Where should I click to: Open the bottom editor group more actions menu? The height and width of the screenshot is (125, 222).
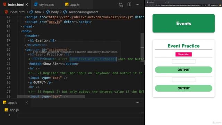tap(137, 102)
